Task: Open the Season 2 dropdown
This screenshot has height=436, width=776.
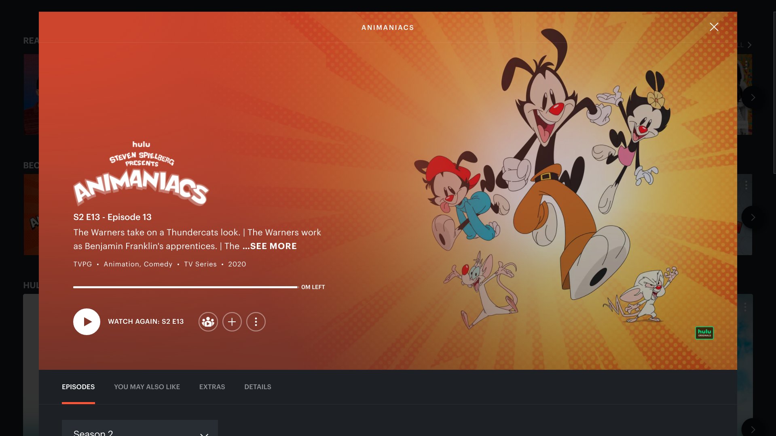Action: [x=140, y=429]
